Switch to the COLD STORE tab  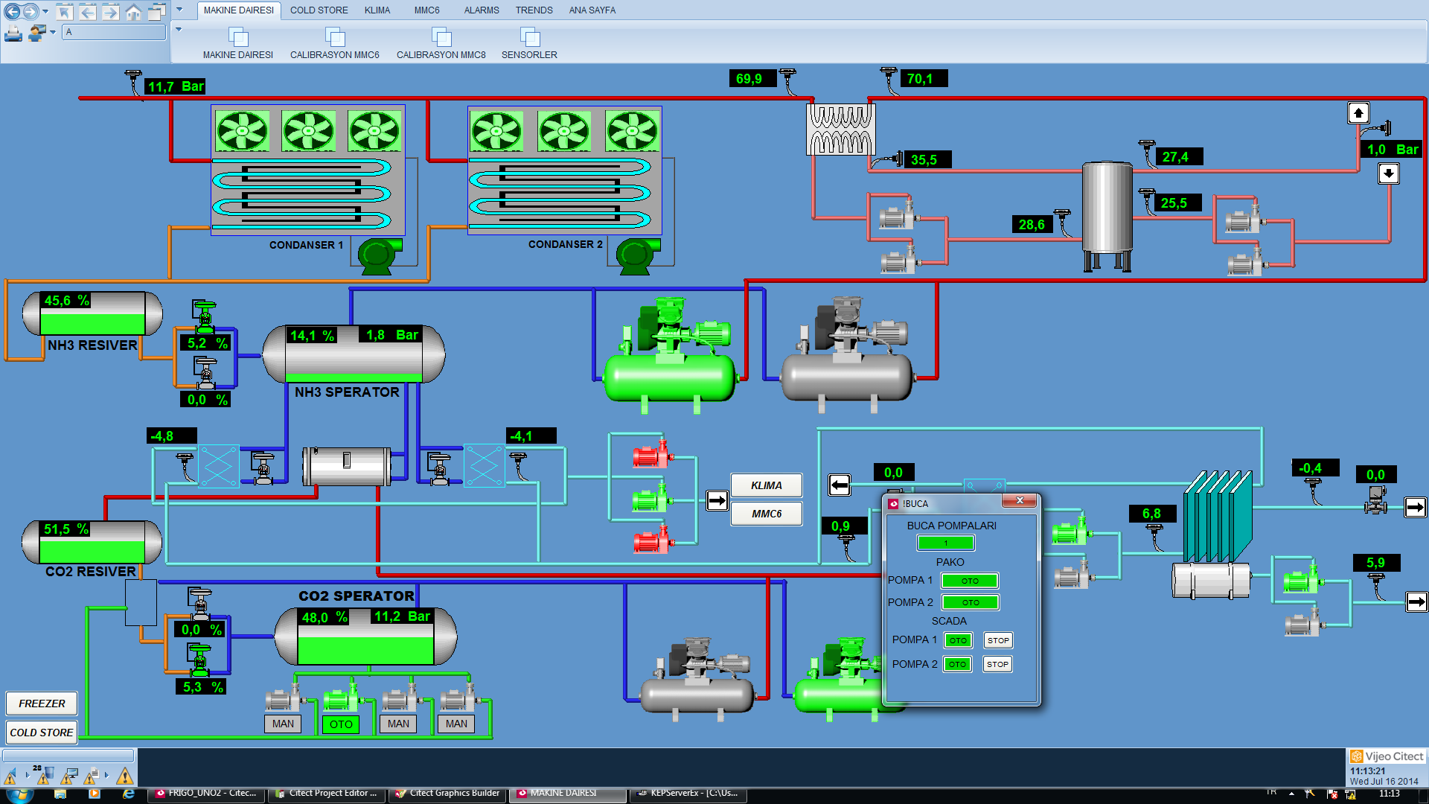pos(319,10)
